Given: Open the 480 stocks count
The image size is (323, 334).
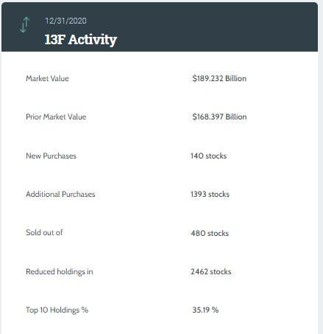Looking at the screenshot, I should tap(210, 233).
